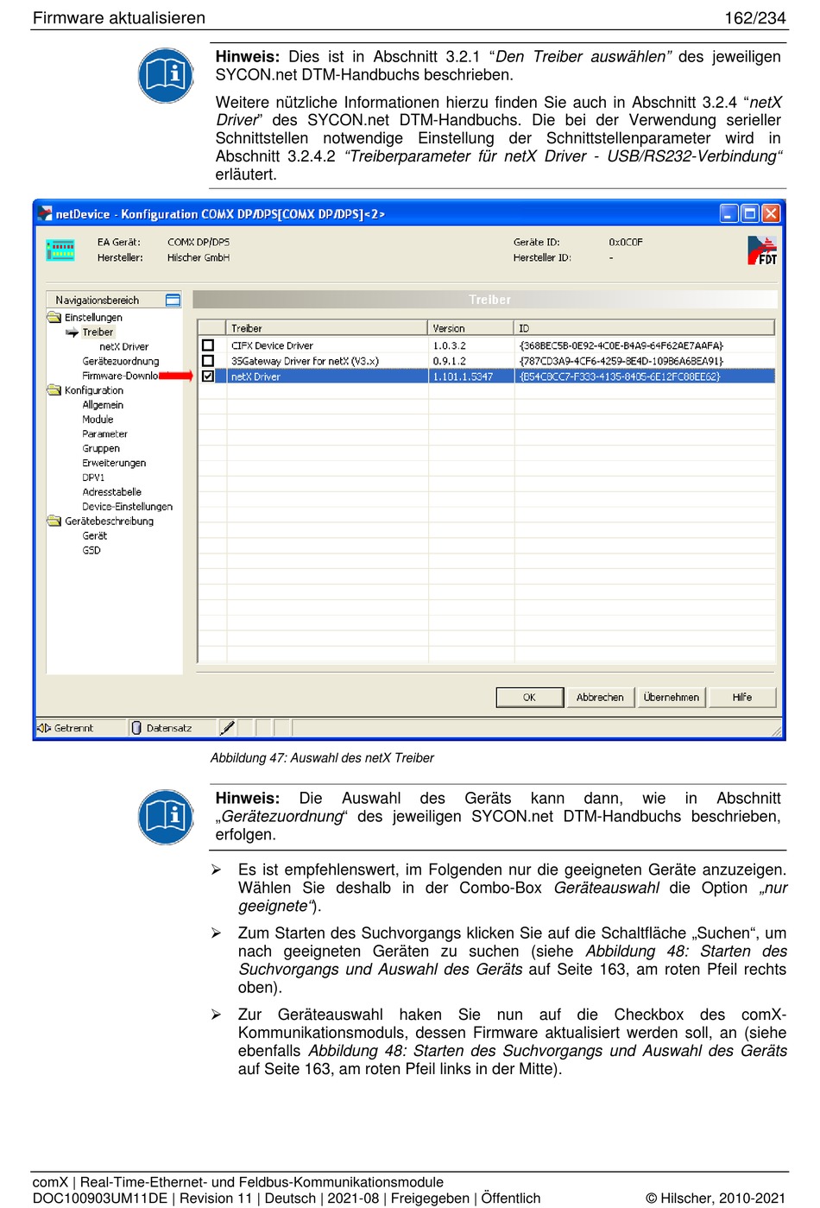
Task: Select the Treiber tree node
Action: [x=98, y=332]
